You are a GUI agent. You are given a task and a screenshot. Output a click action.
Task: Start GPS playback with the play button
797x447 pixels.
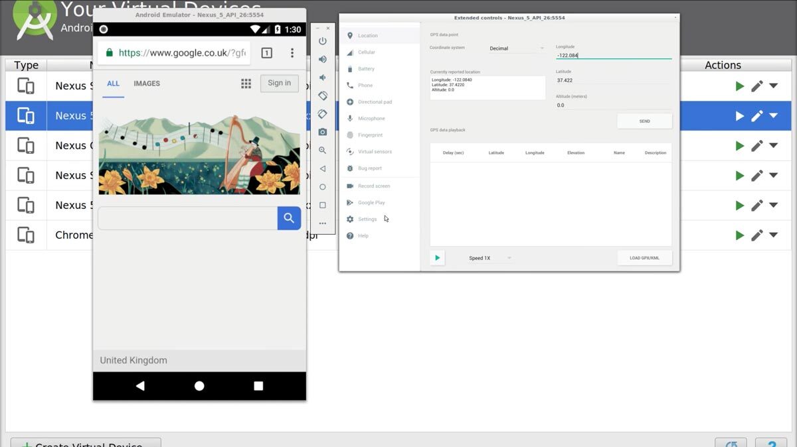pos(437,258)
